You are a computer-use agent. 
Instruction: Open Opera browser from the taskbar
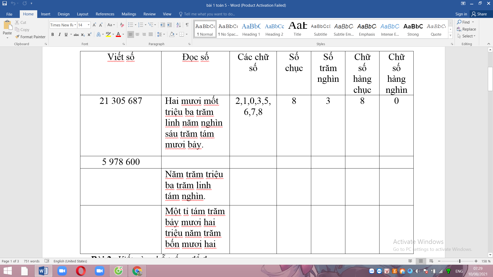[x=81, y=271]
